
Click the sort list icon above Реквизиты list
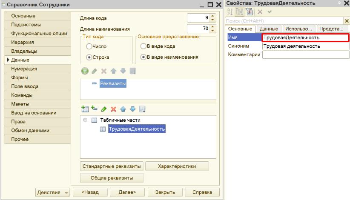click(x=132, y=71)
